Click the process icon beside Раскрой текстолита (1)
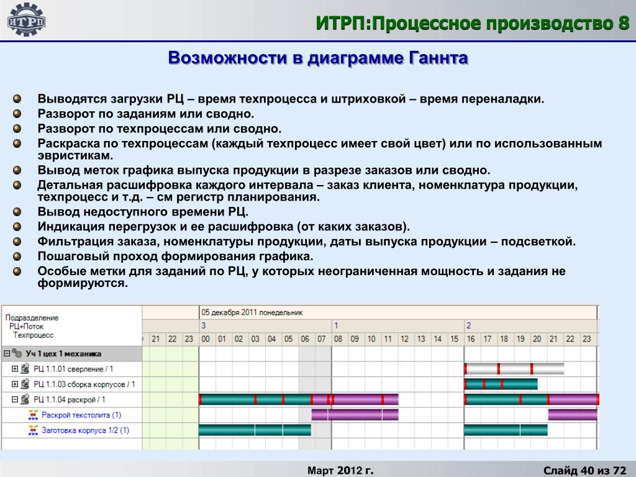 [x=34, y=415]
